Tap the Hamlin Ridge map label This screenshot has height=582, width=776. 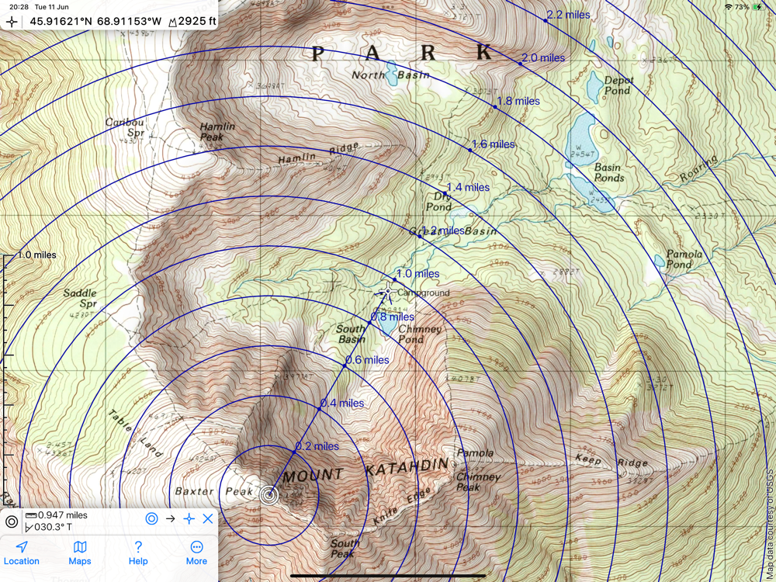(x=317, y=154)
